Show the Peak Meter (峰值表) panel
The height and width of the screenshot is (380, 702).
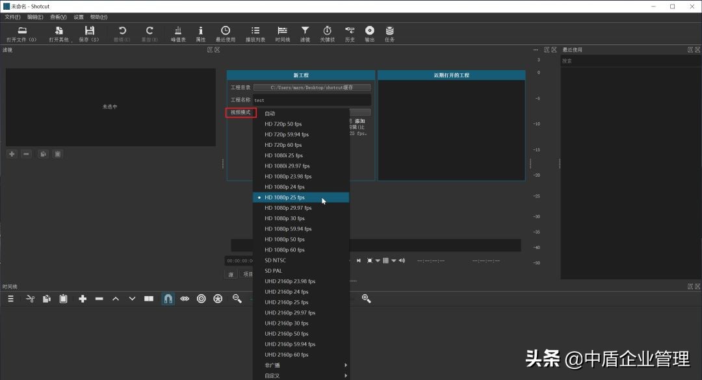[178, 34]
